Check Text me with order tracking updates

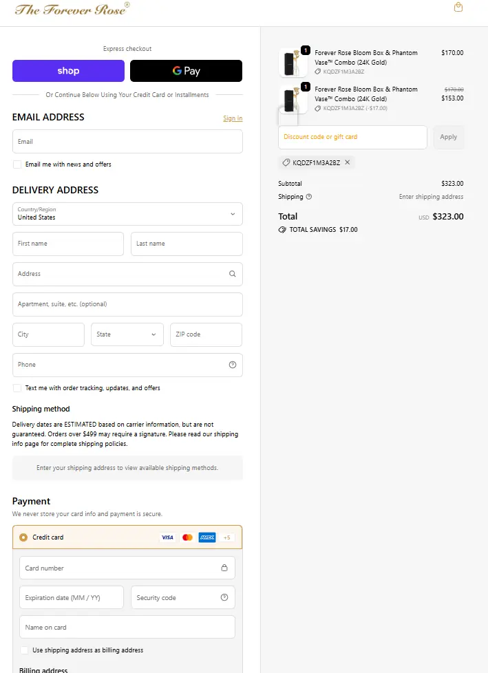click(x=17, y=388)
